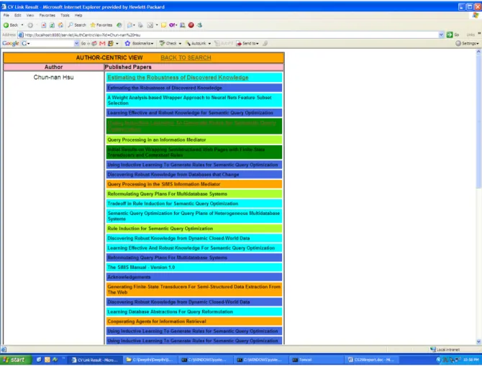Open the Windows start menu
The image size is (482, 366).
click(15, 360)
